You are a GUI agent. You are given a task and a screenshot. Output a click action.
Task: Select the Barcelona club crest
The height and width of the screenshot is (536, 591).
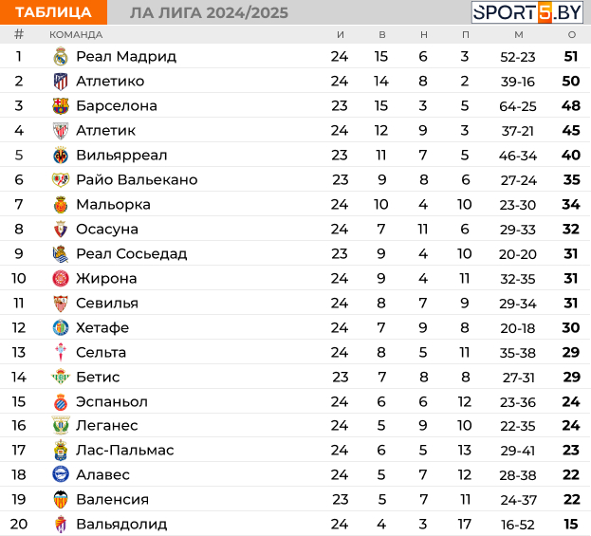pos(61,106)
